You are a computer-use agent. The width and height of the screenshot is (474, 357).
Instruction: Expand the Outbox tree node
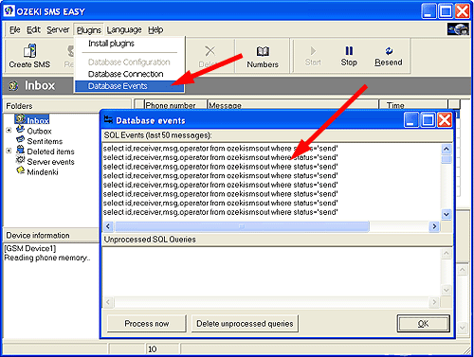pyautogui.click(x=9, y=130)
